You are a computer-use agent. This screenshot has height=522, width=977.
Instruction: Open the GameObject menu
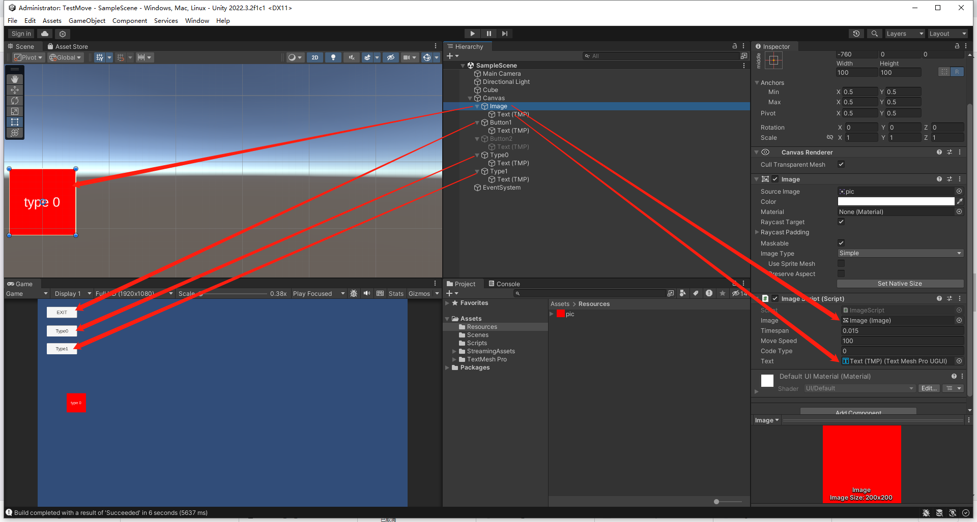pos(87,20)
